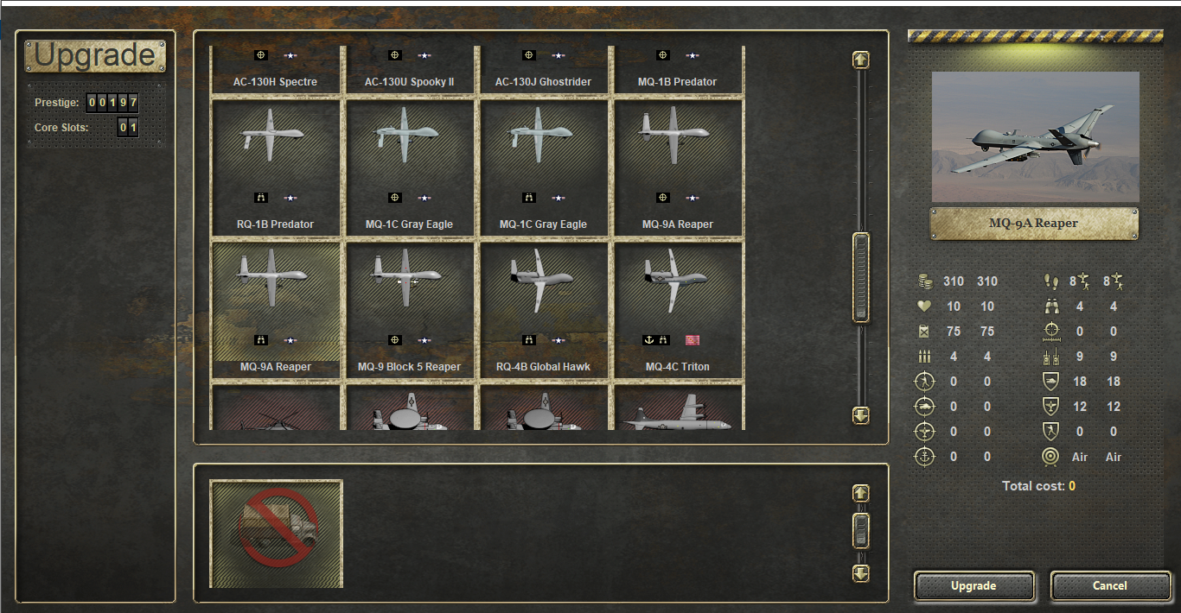This screenshot has width=1181, height=613.
Task: Click the unit list scrollbar handle
Action: tap(860, 277)
